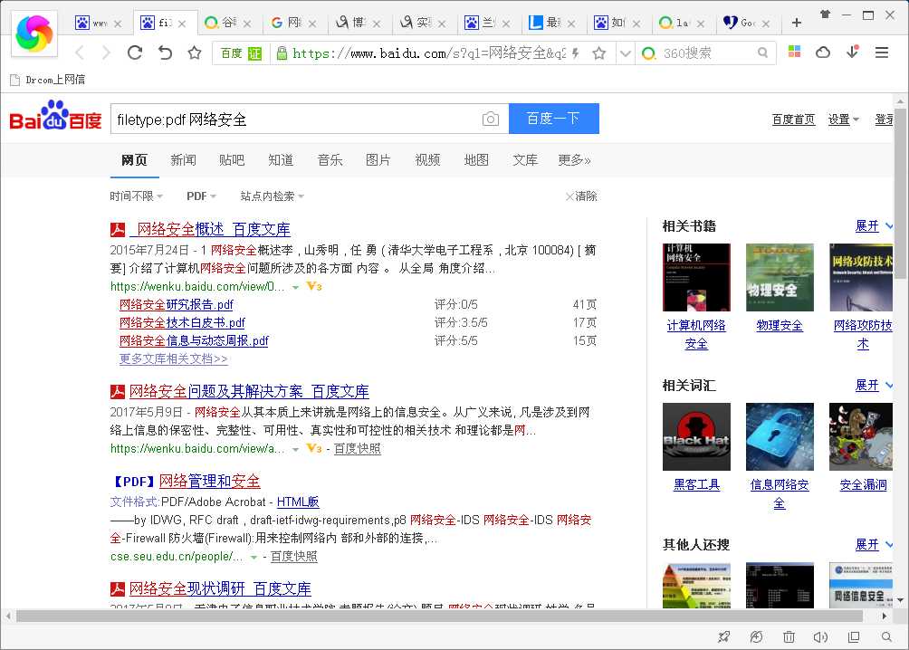
Task: Click the cloud sync icon
Action: pyautogui.click(x=823, y=53)
